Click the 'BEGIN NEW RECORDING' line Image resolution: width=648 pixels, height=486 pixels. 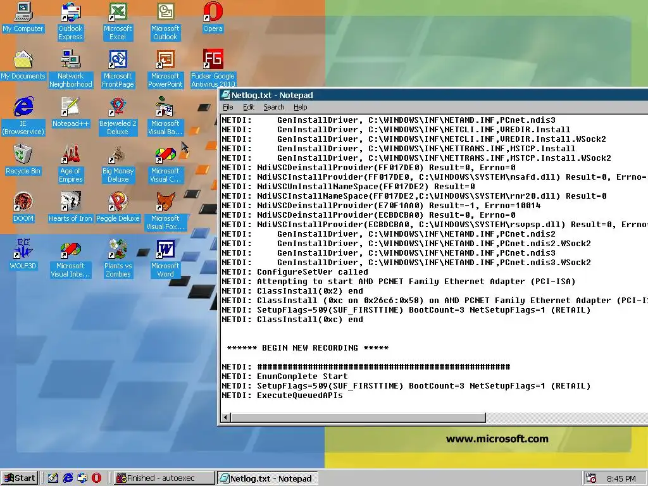point(308,348)
